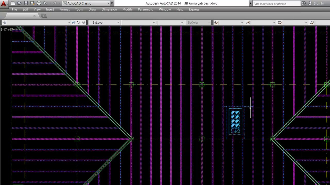Click the Open file folder icon

click(19, 3)
